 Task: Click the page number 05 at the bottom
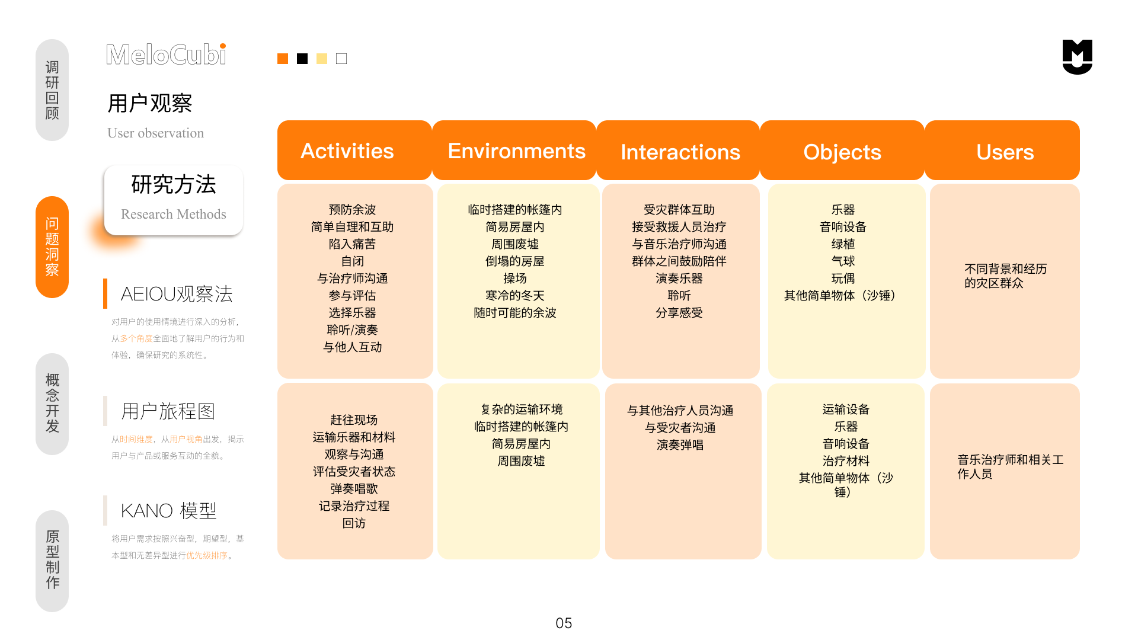coord(564,623)
